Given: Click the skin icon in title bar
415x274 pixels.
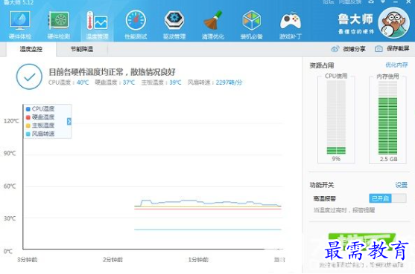Looking at the screenshot, I should coord(371,1).
